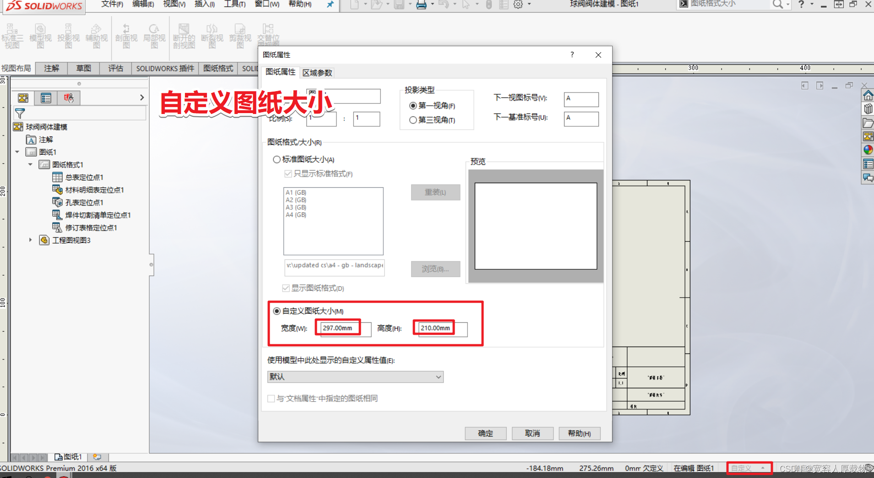Click the 确定 button
Image resolution: width=874 pixels, height=478 pixels.
click(x=486, y=433)
